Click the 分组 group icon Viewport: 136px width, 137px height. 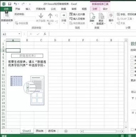click(64, 15)
